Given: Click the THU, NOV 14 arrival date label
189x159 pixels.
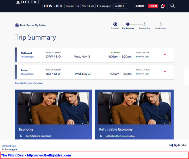Looking at the screenshot, I should pyautogui.click(x=115, y=52).
